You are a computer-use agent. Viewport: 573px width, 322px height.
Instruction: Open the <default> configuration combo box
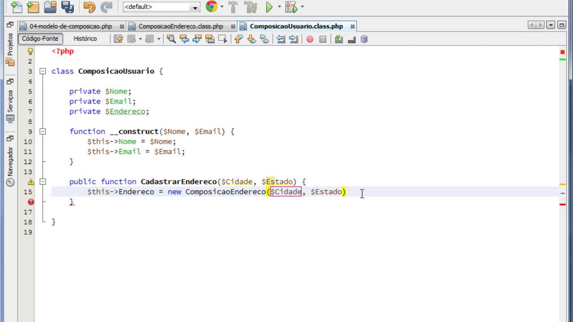click(x=161, y=7)
